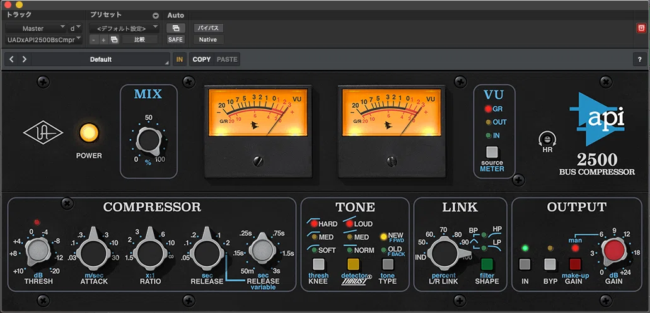Open the plug-in automation enable icon

tap(175, 28)
